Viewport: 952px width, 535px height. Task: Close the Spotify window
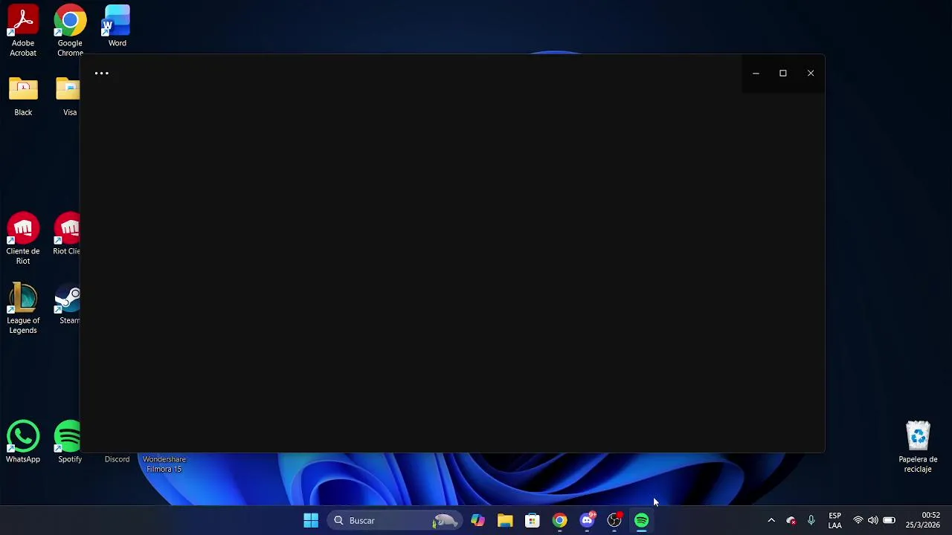coord(811,74)
